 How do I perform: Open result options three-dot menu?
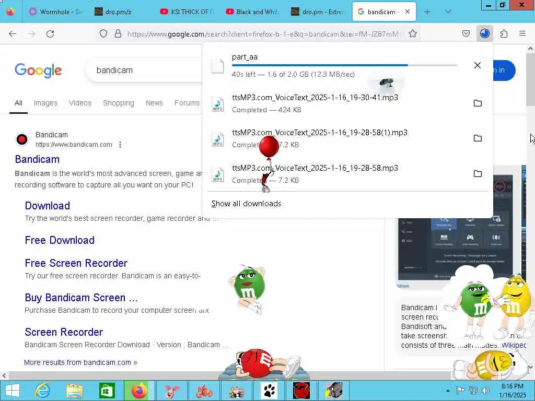pos(120,145)
